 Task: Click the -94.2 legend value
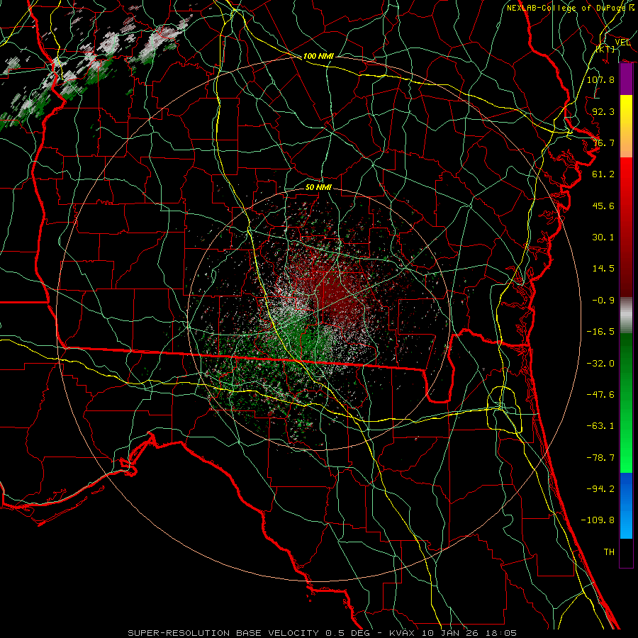[600, 488]
